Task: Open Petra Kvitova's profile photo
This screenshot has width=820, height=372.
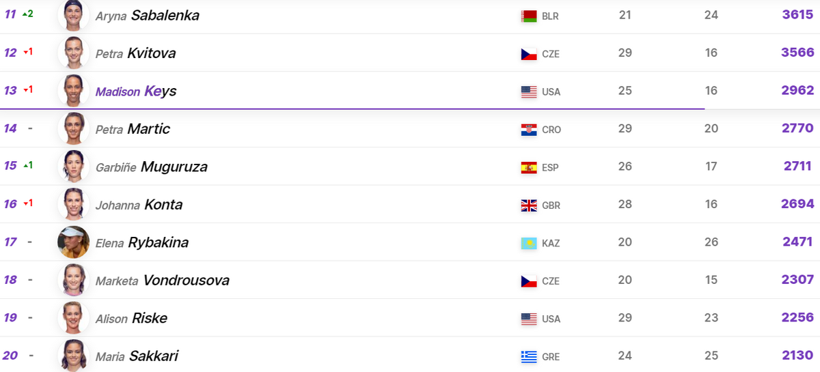Action: [x=74, y=53]
